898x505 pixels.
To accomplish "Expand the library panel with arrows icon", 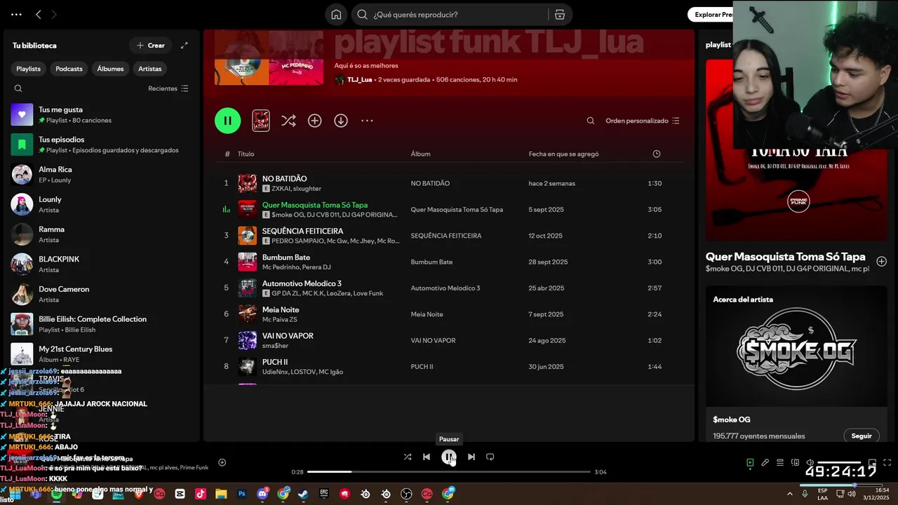I will 185,46.
